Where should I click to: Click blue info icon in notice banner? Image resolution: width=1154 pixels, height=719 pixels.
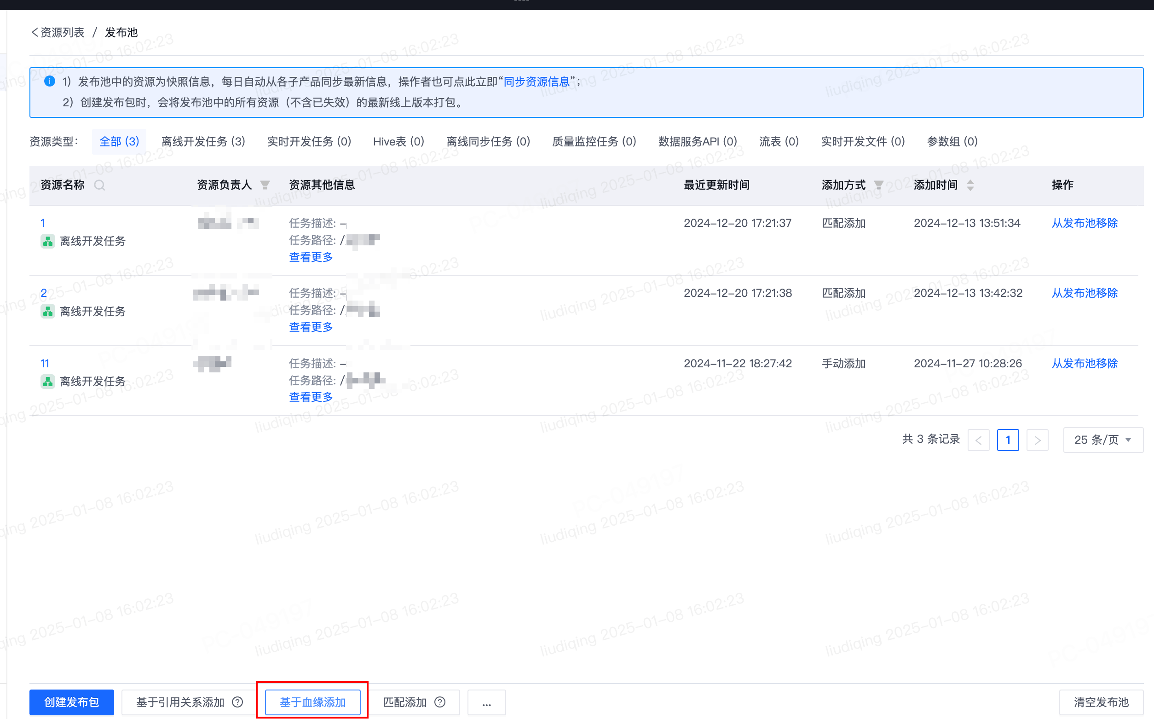(49, 81)
